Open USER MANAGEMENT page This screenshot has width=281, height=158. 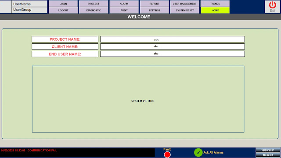pyautogui.click(x=185, y=4)
